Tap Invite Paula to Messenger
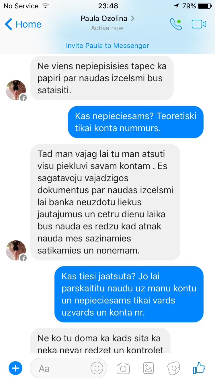This screenshot has height=383, width=215. click(107, 46)
